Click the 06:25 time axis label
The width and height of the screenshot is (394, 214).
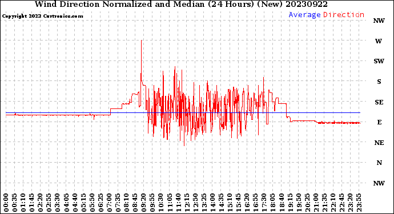[100, 203]
